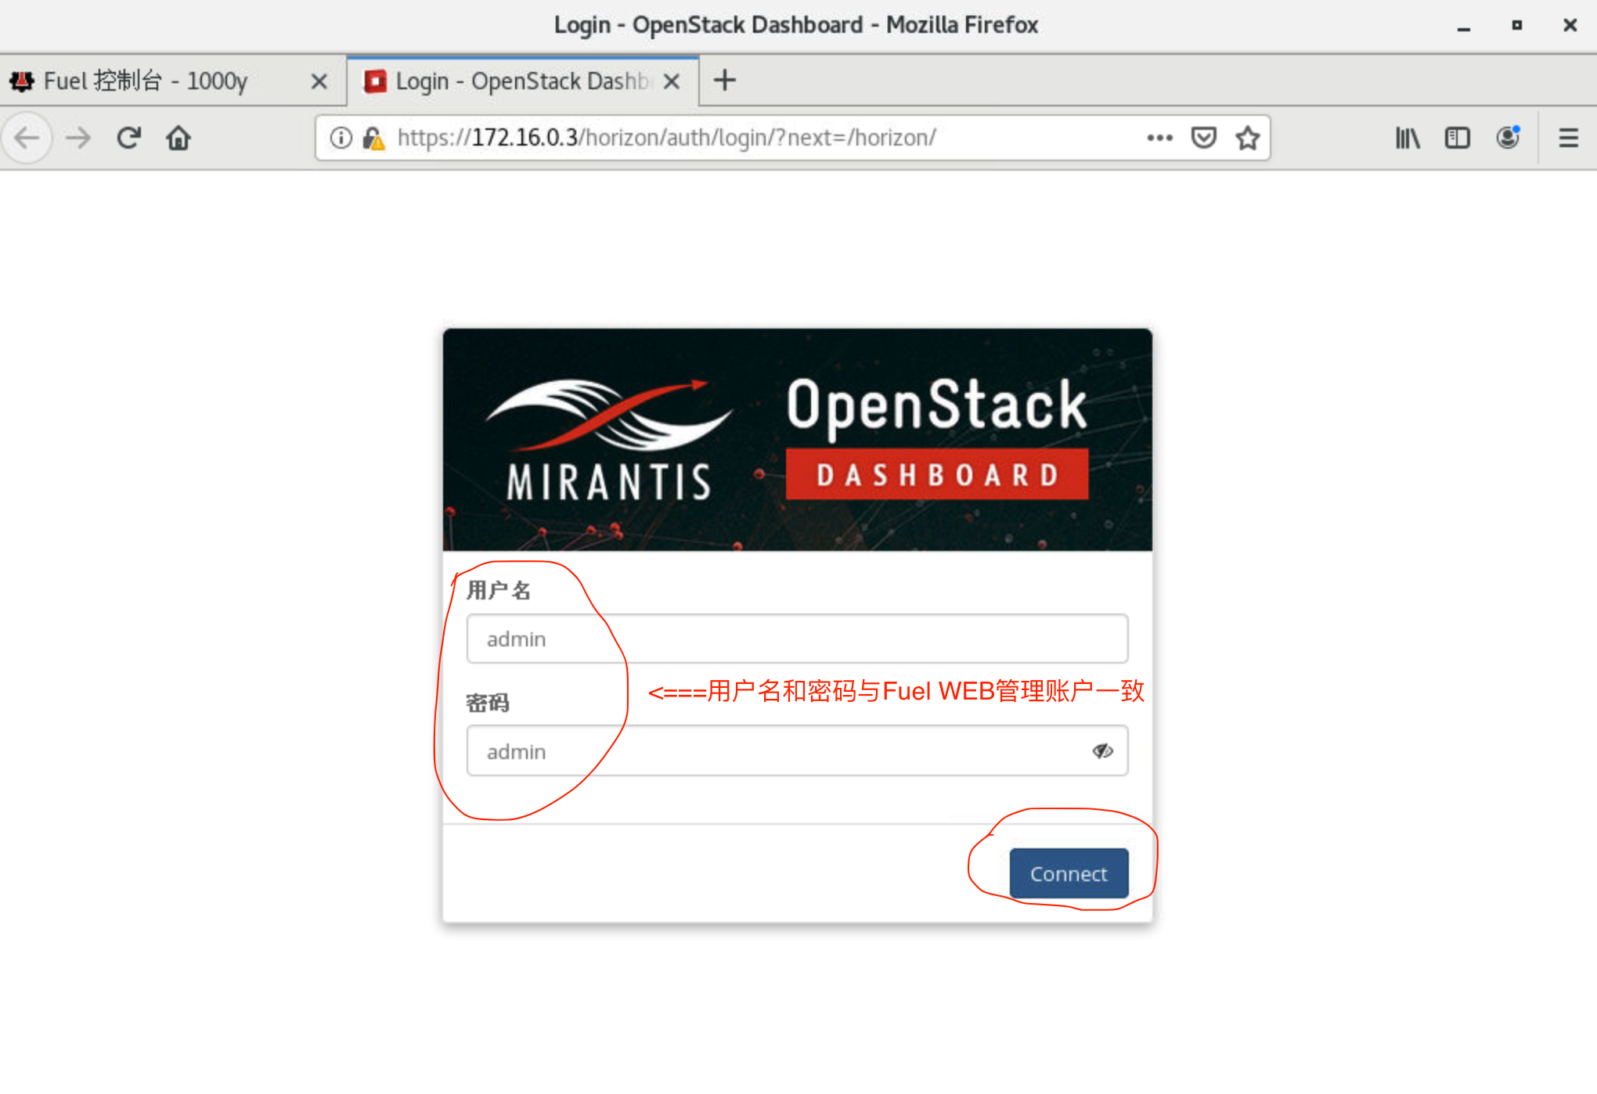Bookmark this page with the star
The image size is (1597, 1094).
[x=1247, y=139]
